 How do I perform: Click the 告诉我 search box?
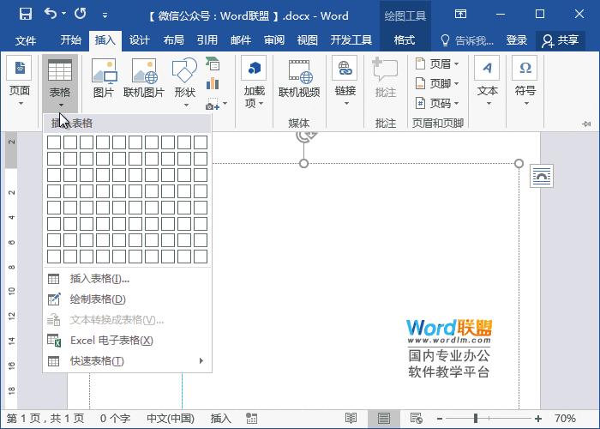click(467, 40)
